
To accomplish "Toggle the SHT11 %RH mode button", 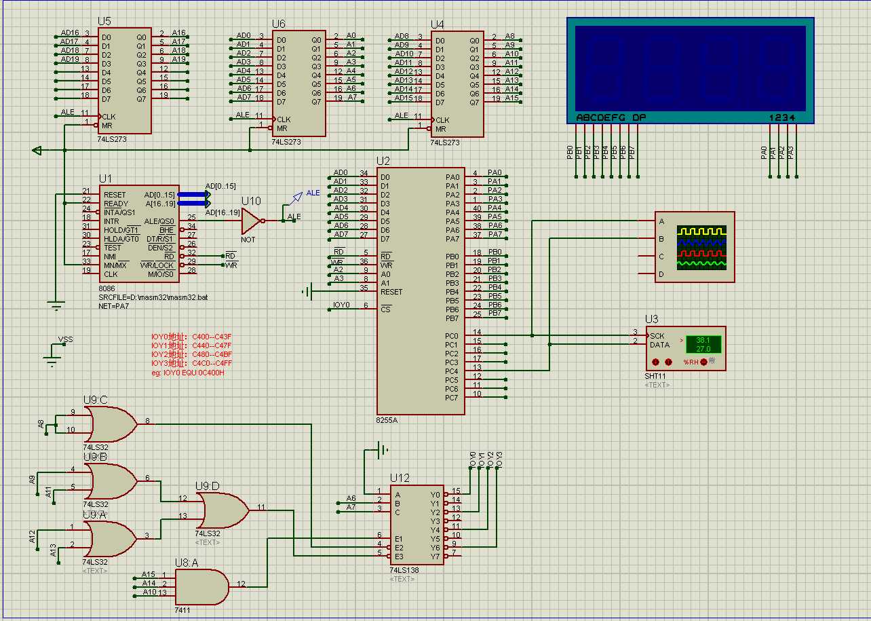I will pos(703,362).
